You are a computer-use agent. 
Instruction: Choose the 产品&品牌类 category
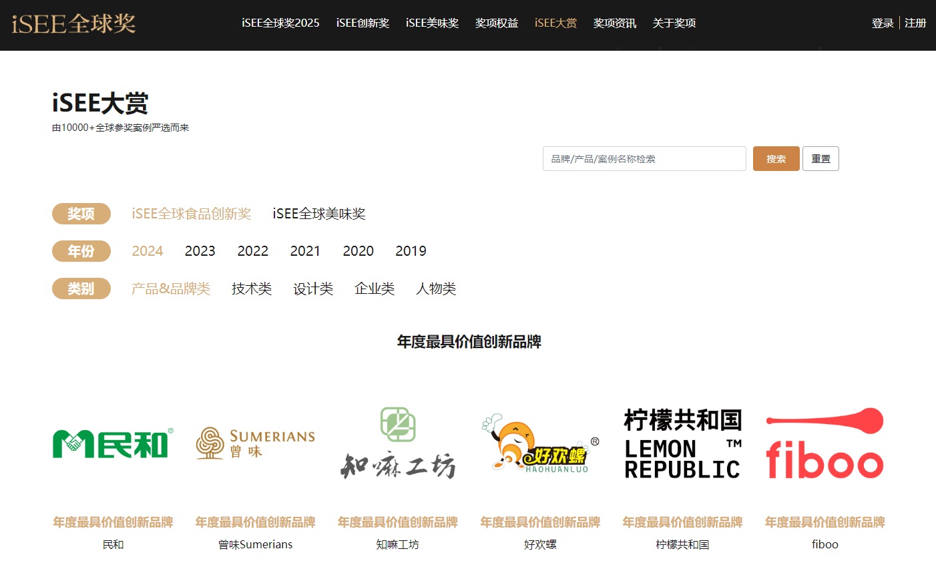coord(171,289)
